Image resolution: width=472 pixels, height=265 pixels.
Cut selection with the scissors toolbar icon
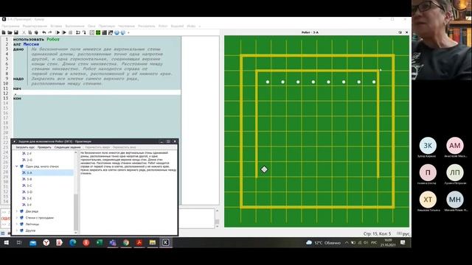[x=24, y=32]
